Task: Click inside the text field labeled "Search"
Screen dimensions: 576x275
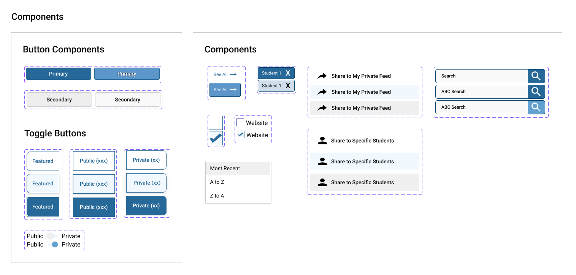Action: point(481,76)
